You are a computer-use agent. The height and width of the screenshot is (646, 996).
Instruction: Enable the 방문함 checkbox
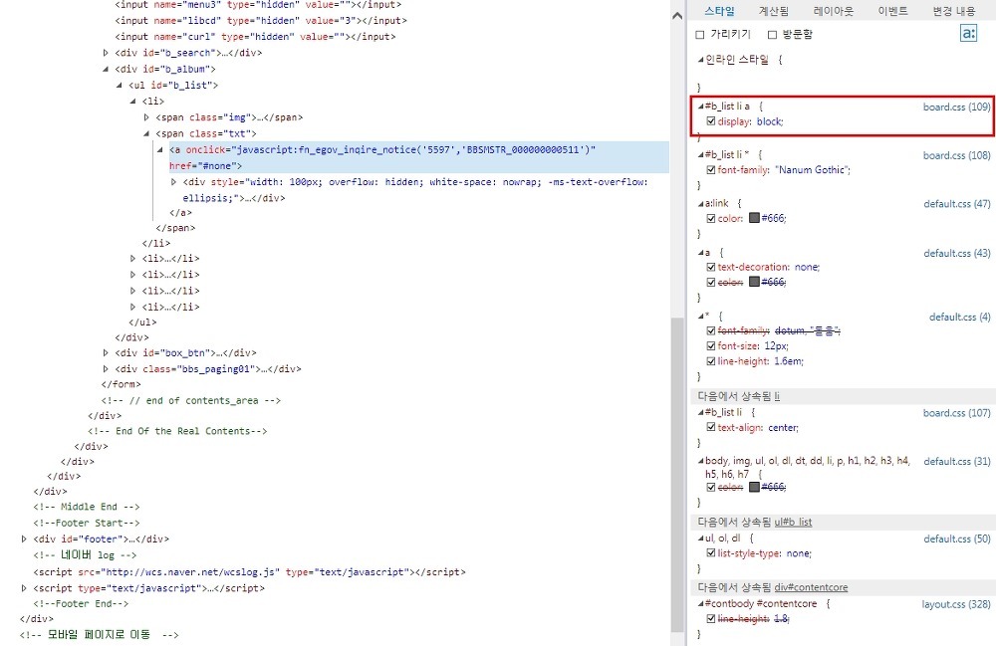(x=773, y=34)
